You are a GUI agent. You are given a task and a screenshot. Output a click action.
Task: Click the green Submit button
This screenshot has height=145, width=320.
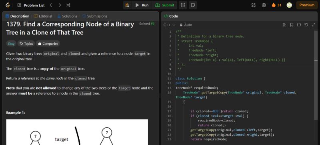pos(164,5)
